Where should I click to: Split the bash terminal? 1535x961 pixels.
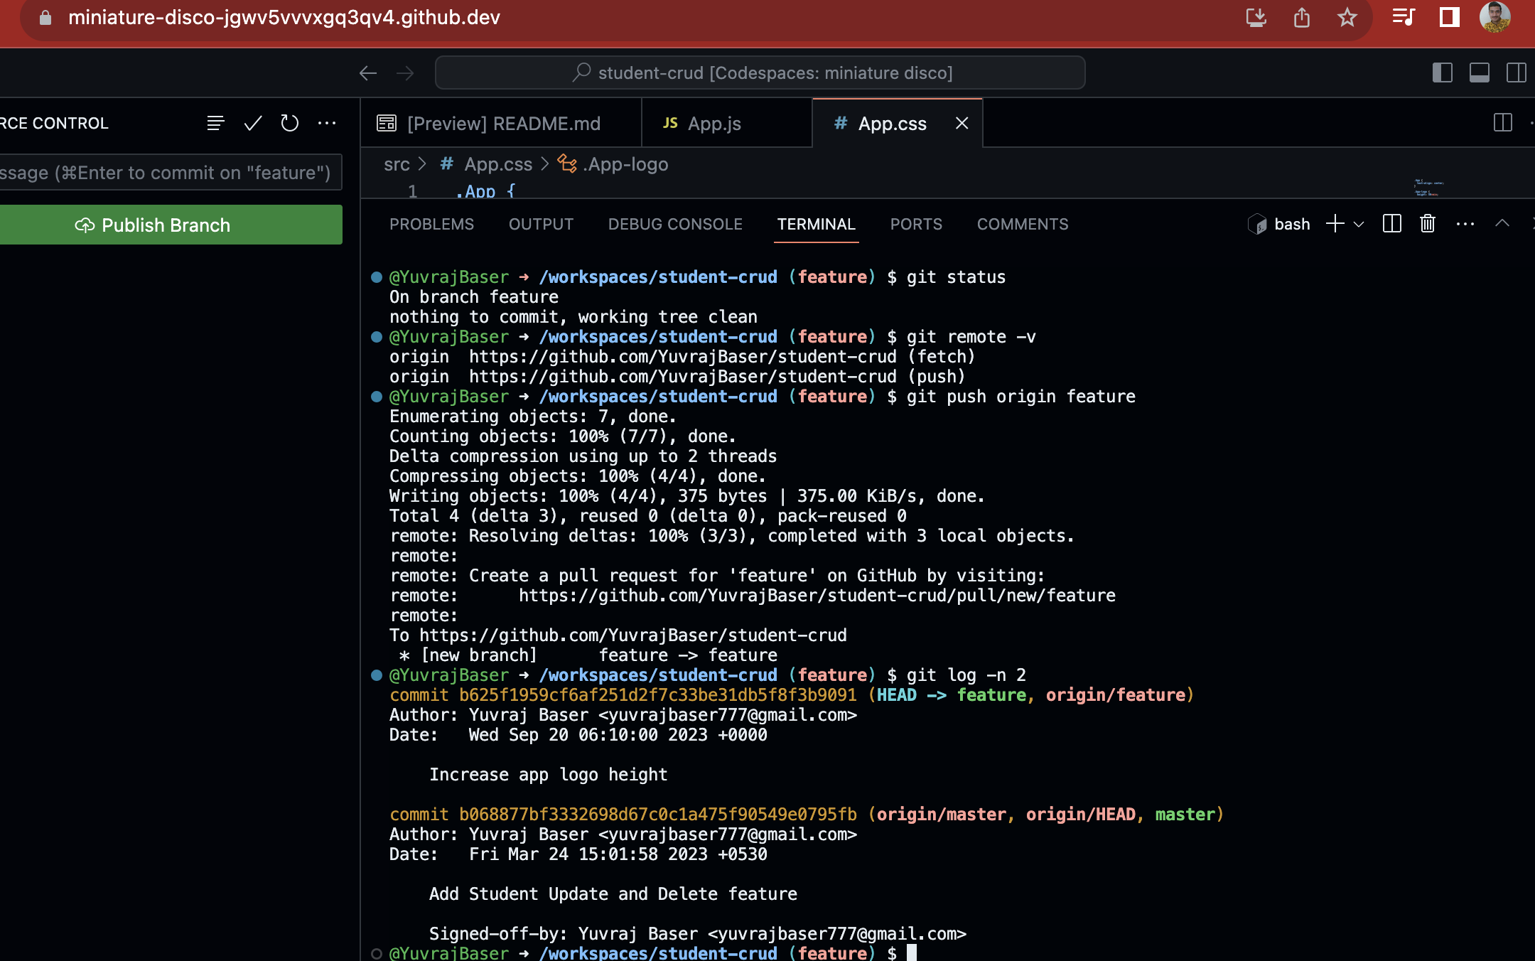[1391, 223]
